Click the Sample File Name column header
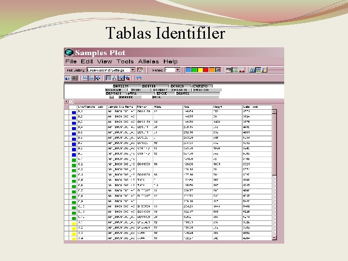348x261 pixels. coord(121,107)
